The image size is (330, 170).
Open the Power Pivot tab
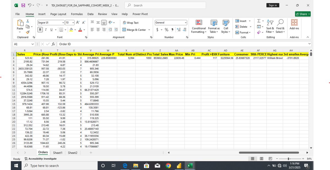click(140, 14)
